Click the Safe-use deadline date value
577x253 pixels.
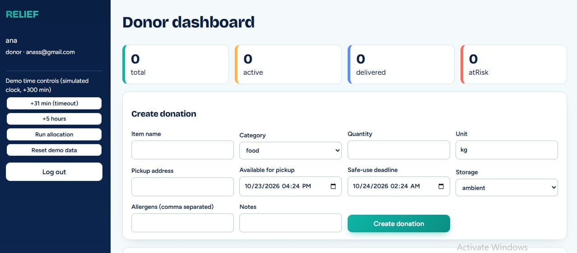click(x=386, y=186)
